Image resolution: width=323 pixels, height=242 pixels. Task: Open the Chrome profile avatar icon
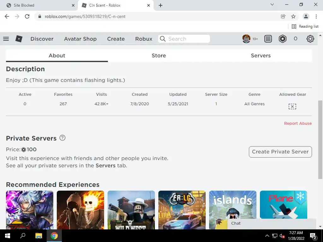[306, 16]
